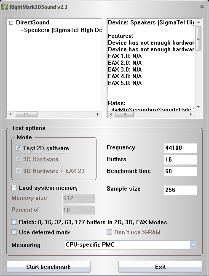Click the Percent of field showing 10

tap(79, 210)
